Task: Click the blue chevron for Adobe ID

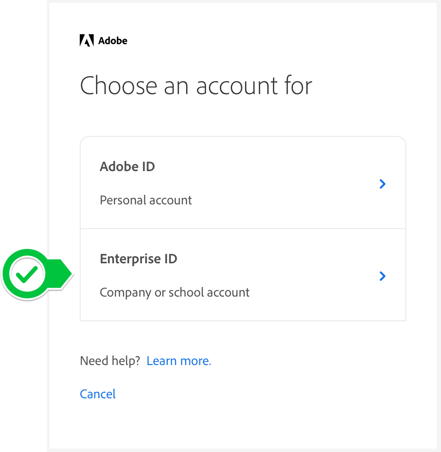Action: [382, 184]
